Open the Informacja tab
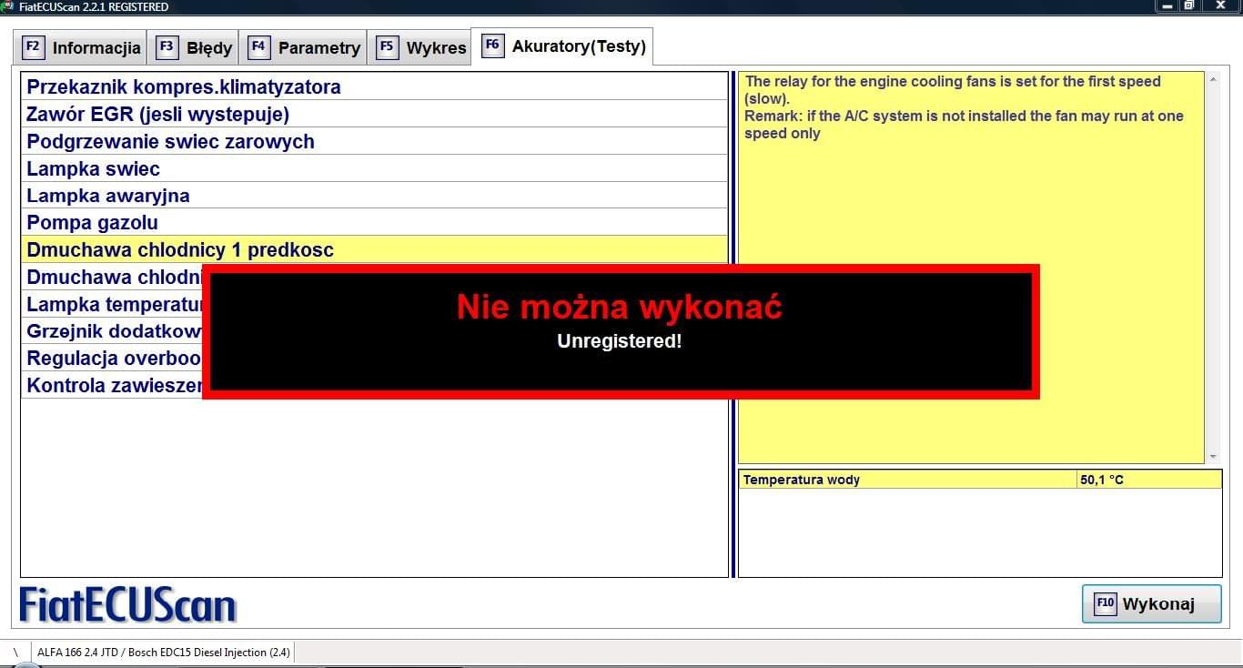Image resolution: width=1243 pixels, height=668 pixels. (x=81, y=47)
